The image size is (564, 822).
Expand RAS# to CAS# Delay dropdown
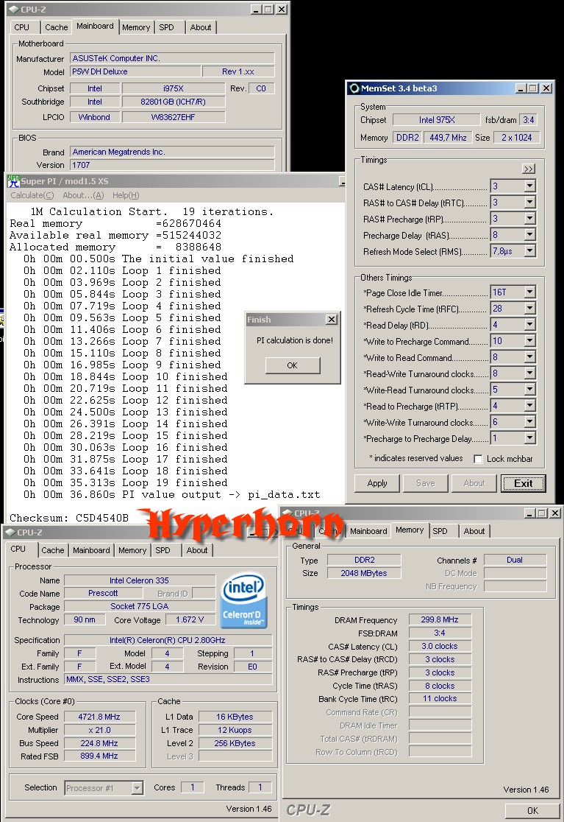pyautogui.click(x=530, y=203)
